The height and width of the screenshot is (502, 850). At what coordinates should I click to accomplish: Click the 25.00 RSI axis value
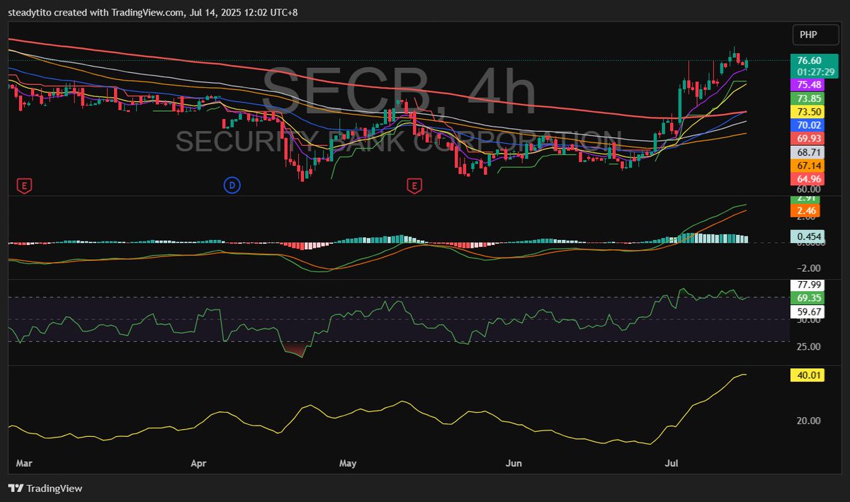tap(808, 346)
